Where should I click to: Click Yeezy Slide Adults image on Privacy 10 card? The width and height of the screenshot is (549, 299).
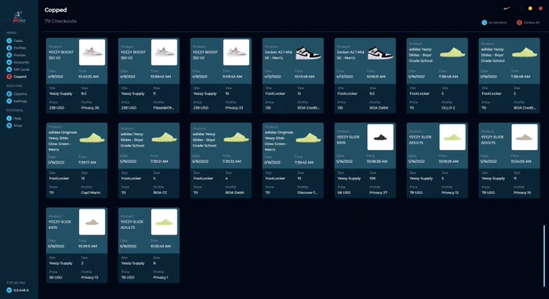[525, 137]
